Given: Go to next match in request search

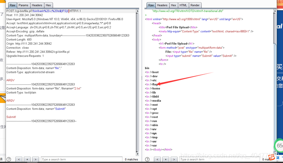Looking at the screenshot, I should (x=35, y=159).
